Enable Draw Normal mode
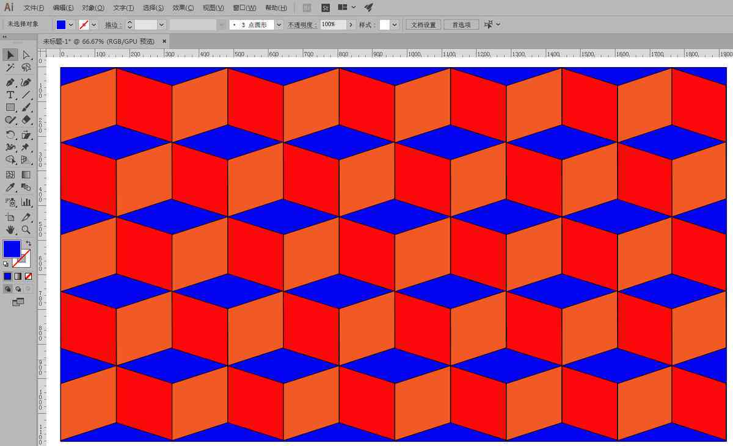Screen dimensions: 733x446 pos(7,289)
